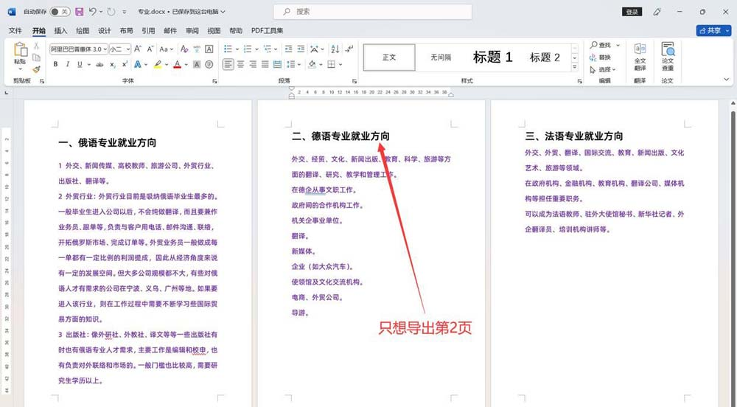The width and height of the screenshot is (737, 407).
Task: Open Full-text Translate (全文翻译) tool
Action: coord(640,56)
